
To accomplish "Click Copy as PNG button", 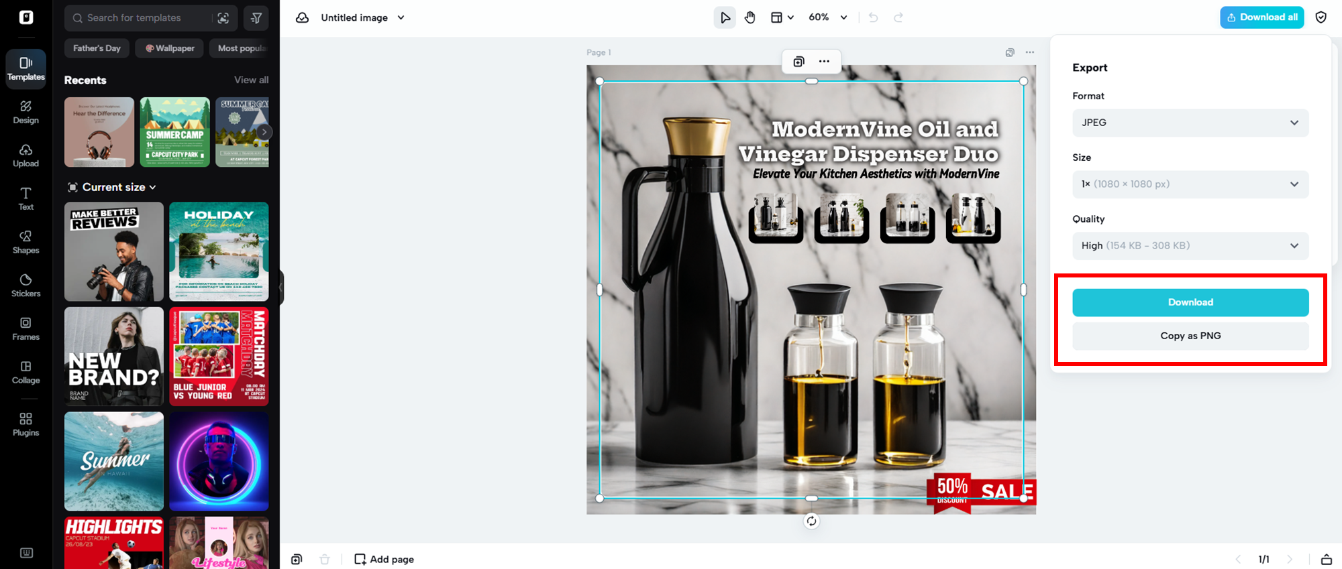I will point(1190,336).
